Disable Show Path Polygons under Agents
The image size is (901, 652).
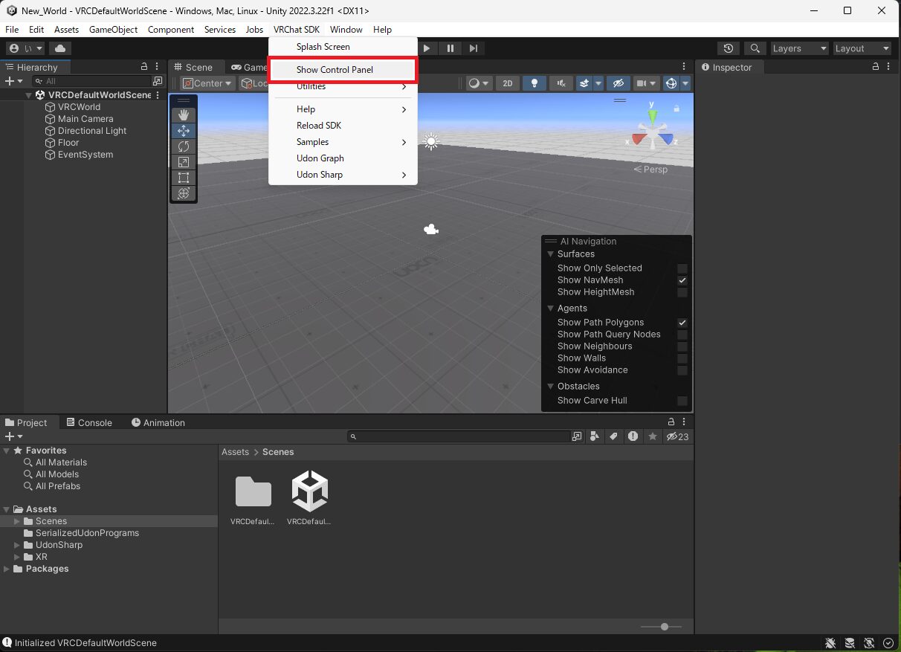[682, 322]
